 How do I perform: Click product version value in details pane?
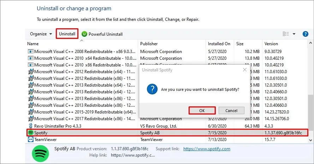click(x=130, y=149)
